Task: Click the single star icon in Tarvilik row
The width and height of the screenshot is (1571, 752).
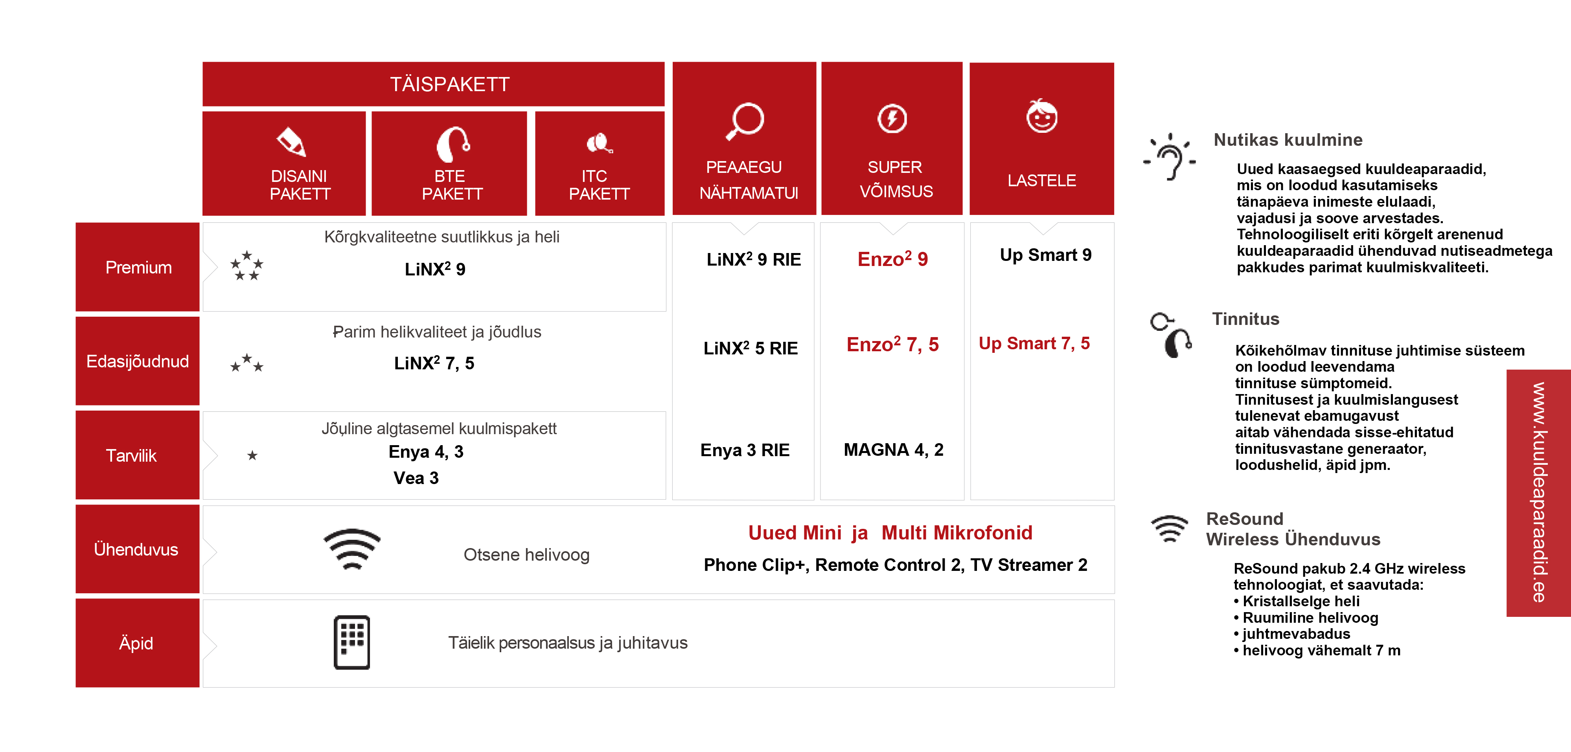Action: (252, 455)
